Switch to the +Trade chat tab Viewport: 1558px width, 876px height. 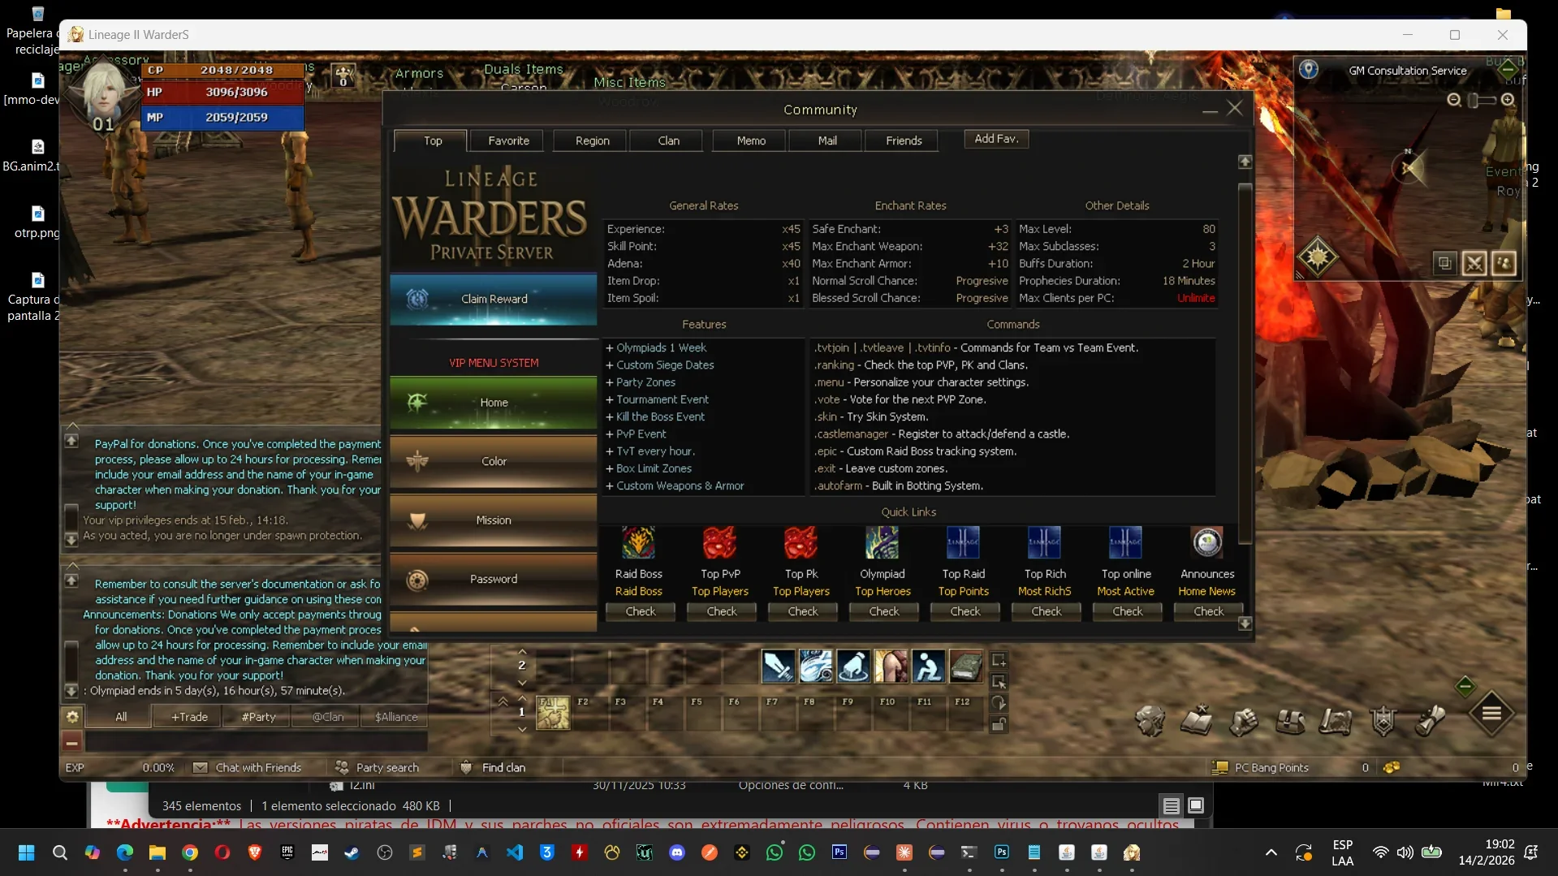click(x=189, y=717)
